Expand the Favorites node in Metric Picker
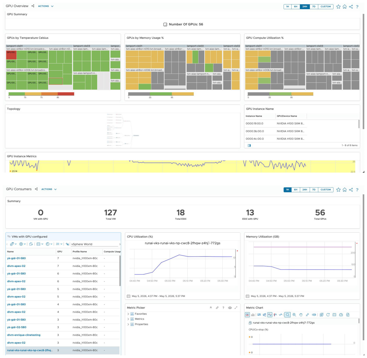367x358 pixels. [128, 314]
